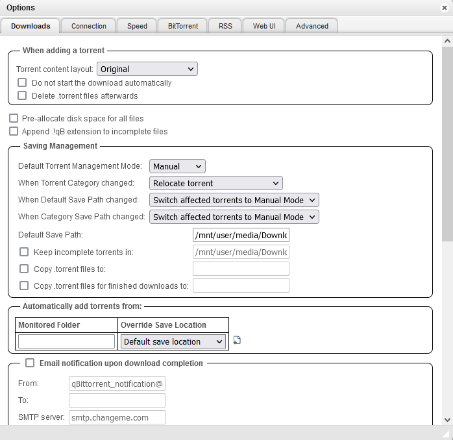The image size is (453, 440).
Task: Click the Monitored Folder column header
Action: (66, 325)
